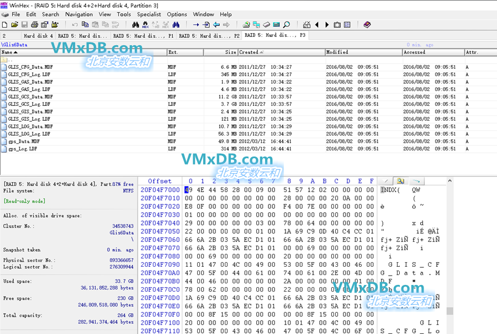Click the Undo arrow icon
This screenshot has width=497, height=334.
click(x=75, y=25)
